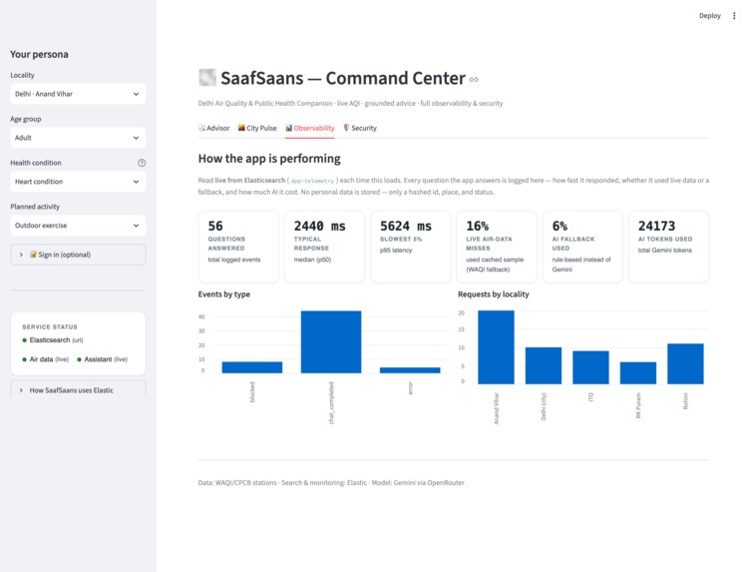Click the Assistant green status dot
Image resolution: width=751 pixels, height=572 pixels.
coord(79,359)
